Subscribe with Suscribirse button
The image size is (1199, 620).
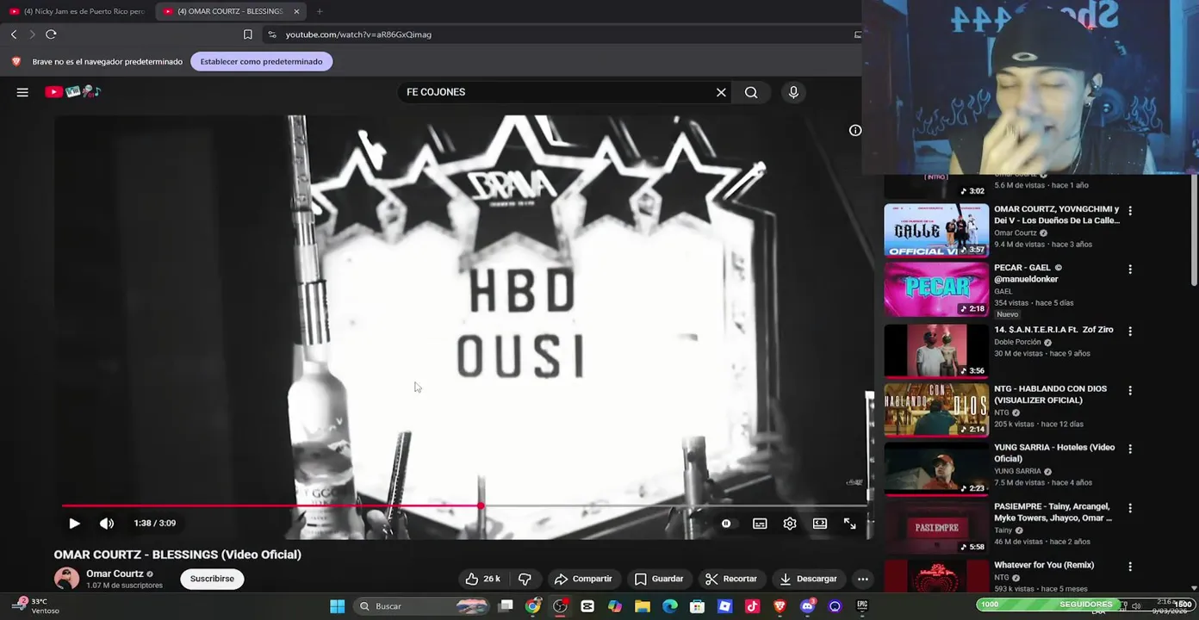[212, 579]
